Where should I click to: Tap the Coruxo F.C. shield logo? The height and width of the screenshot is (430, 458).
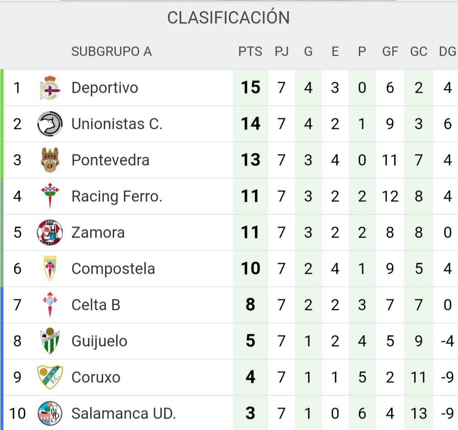[x=50, y=377]
